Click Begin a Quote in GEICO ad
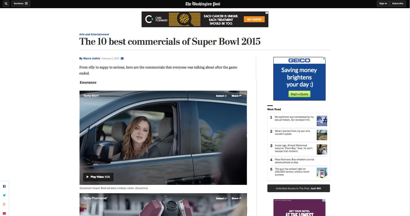410x216 pixels. coord(299,94)
